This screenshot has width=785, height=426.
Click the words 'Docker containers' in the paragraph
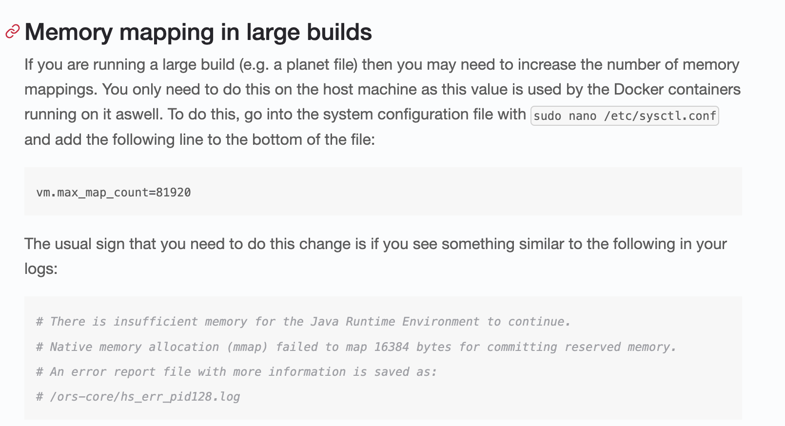coord(677,90)
